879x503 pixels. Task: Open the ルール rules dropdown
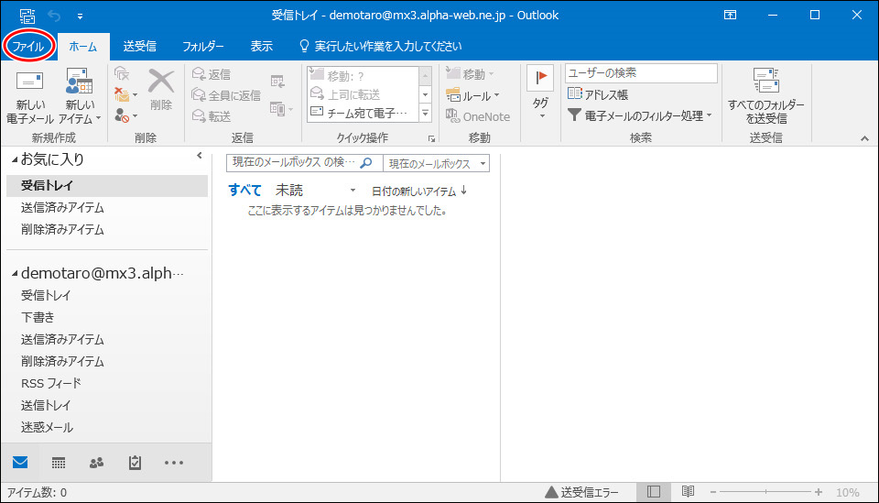472,96
